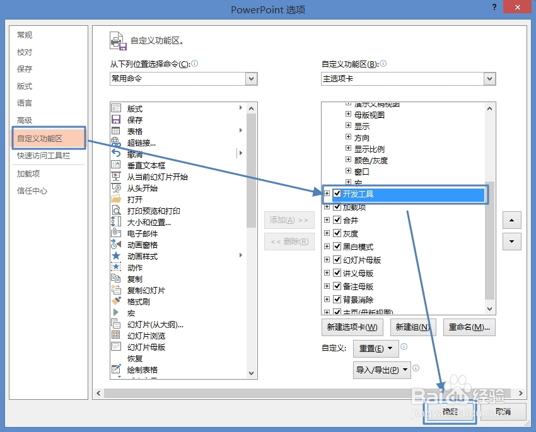Click the move up arrow button
The image size is (536, 432).
(512, 220)
